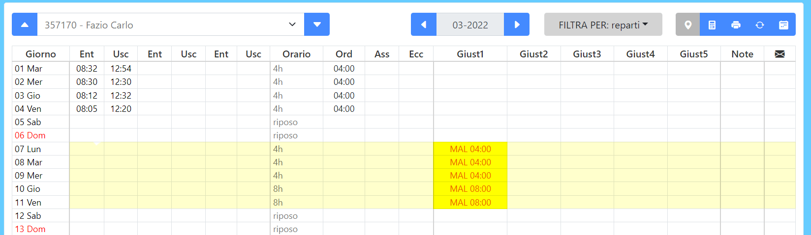
Task: Select the Ecc column header
Action: point(416,54)
